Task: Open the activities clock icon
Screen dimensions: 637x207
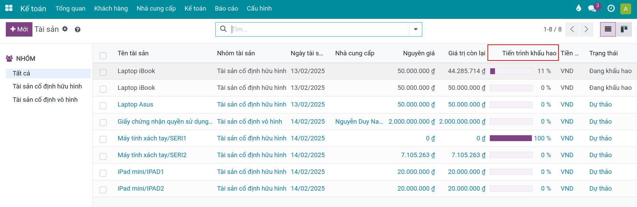Action: pyautogui.click(x=611, y=8)
